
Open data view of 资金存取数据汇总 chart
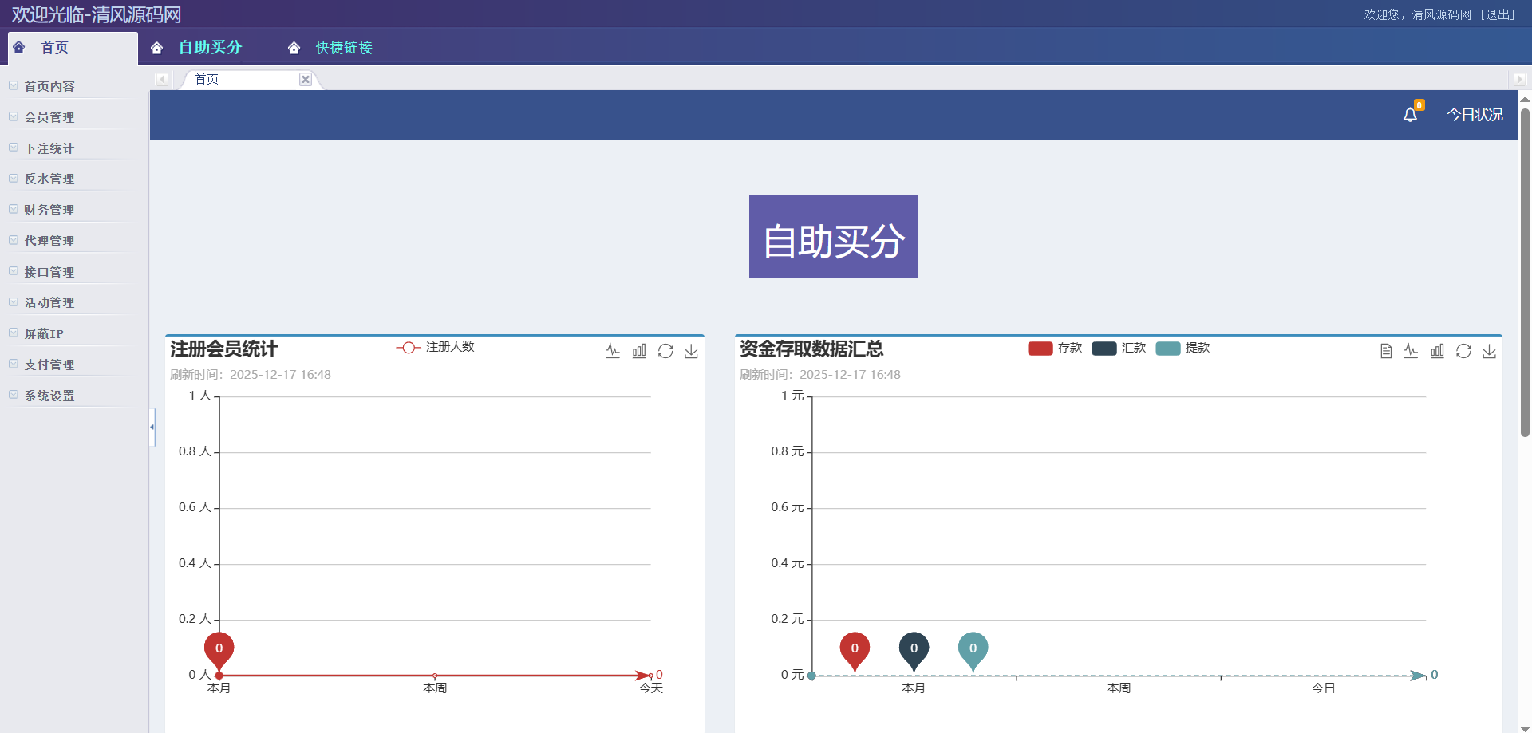click(x=1386, y=351)
